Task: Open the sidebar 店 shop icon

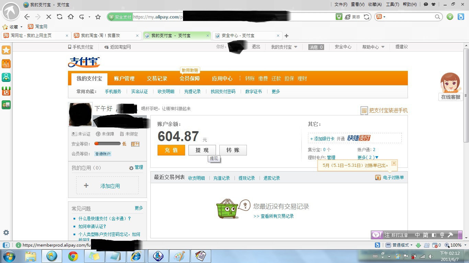Action: pos(6,91)
